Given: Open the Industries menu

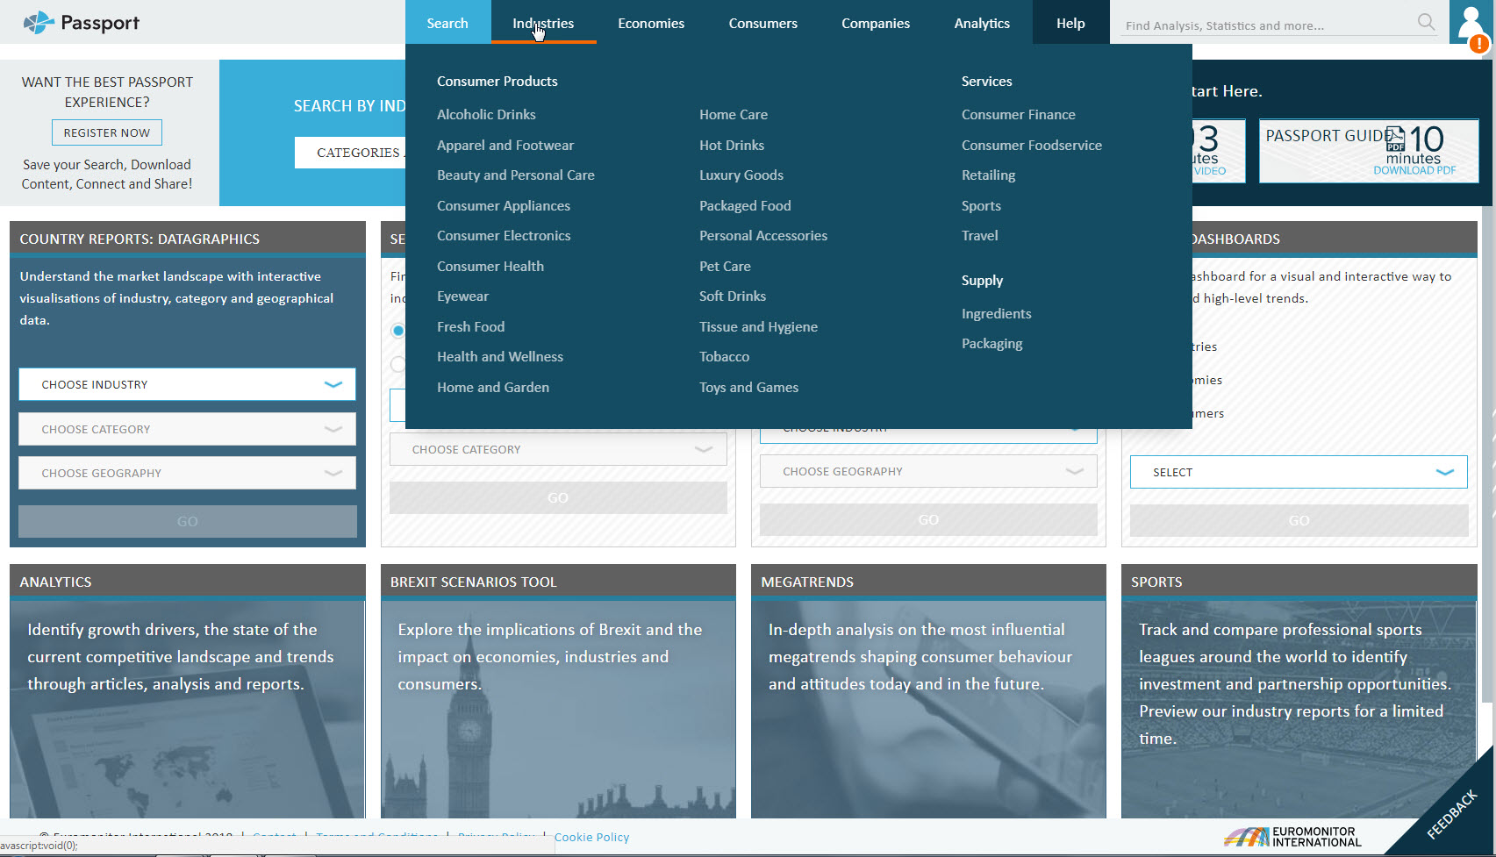Looking at the screenshot, I should pos(543,23).
